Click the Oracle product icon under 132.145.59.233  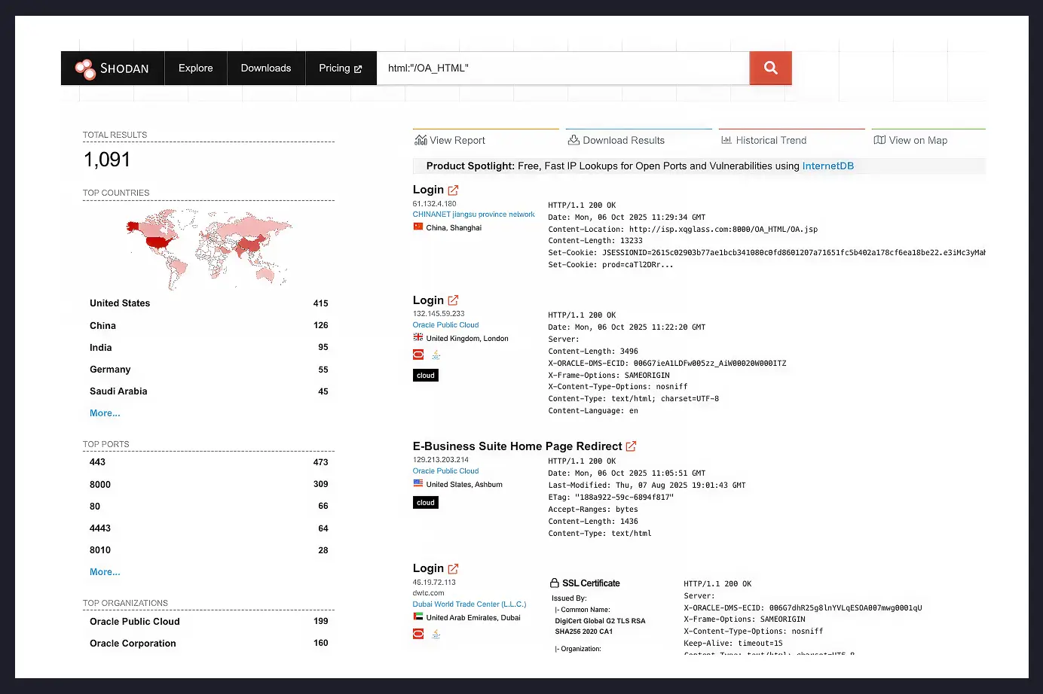click(x=418, y=354)
